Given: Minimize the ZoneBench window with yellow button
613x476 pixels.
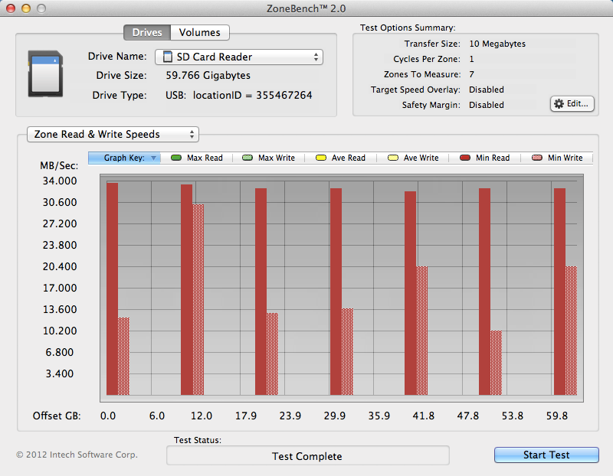Looking at the screenshot, I should pos(26,8).
